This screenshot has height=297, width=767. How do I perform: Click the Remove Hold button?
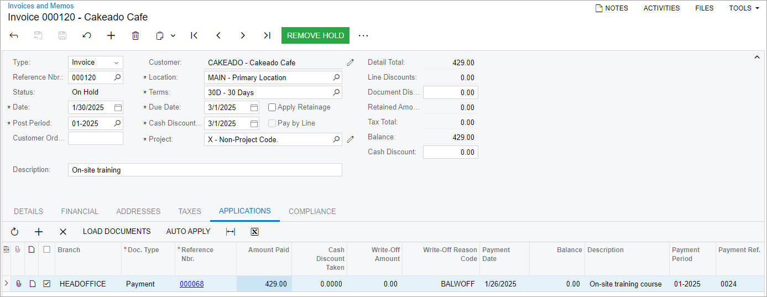point(316,35)
